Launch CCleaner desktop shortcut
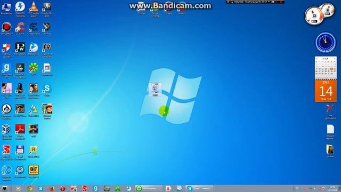 point(20,28)
